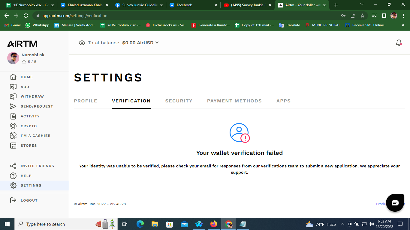
Task: Click the notification bell icon
Action: 399,43
